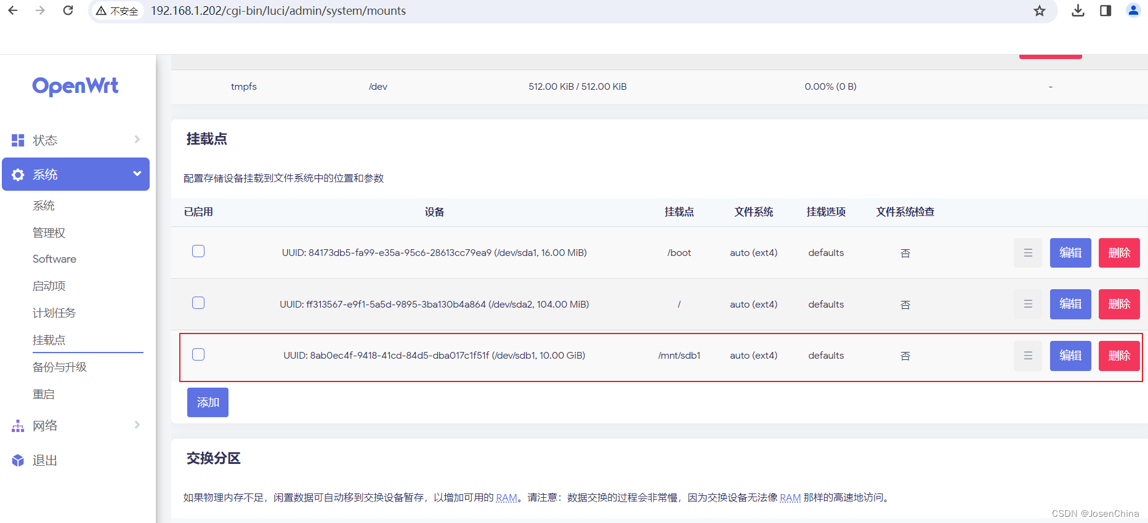The width and height of the screenshot is (1148, 523).
Task: Enable the /dev/sda2 root mount checkbox
Action: [x=198, y=303]
